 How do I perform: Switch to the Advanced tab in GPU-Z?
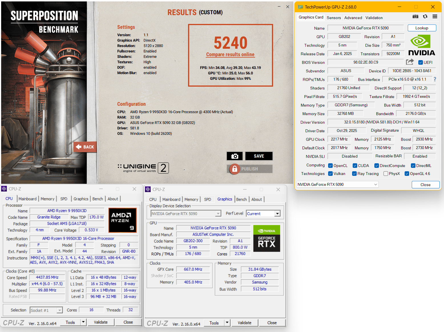tap(353, 18)
